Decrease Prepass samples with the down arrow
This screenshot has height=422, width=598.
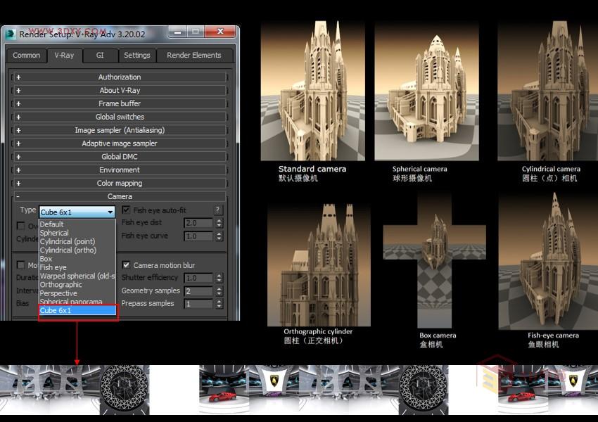220,306
